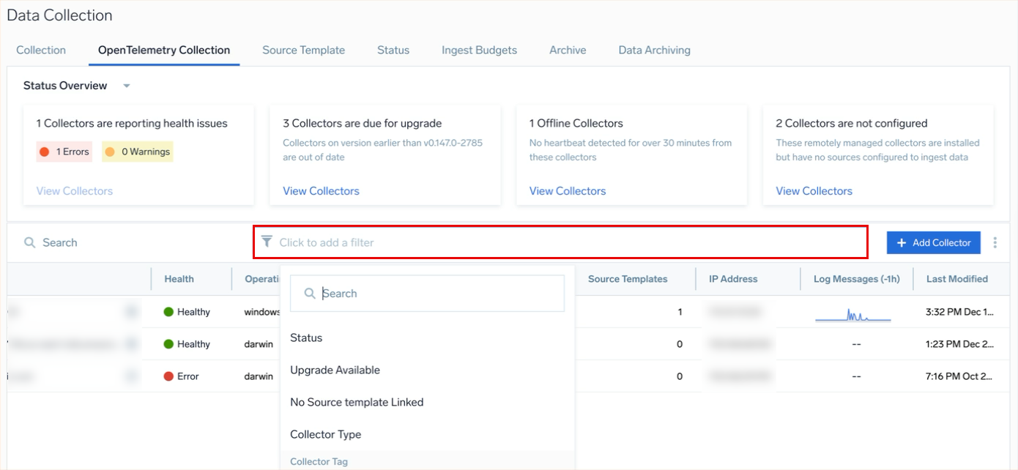
Task: Click the magnifier icon beside table Search
Action: [30, 243]
